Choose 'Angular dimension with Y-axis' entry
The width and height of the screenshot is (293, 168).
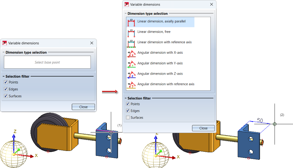pos(160,63)
